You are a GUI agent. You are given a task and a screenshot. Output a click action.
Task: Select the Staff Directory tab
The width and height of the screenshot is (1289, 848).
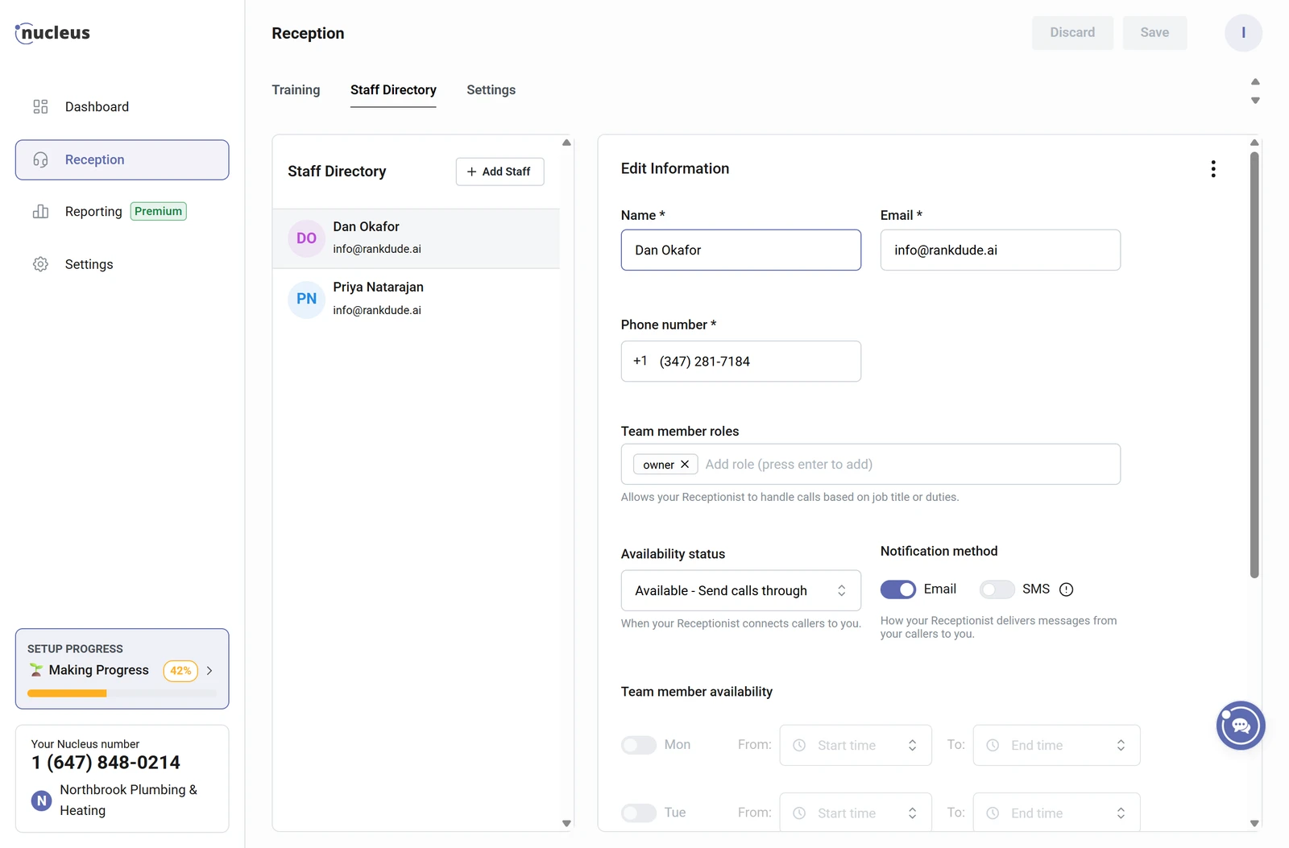coord(393,90)
